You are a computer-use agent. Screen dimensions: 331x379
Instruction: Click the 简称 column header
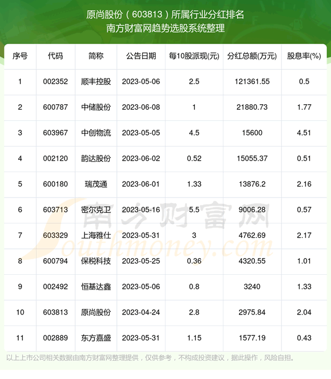tap(96, 56)
